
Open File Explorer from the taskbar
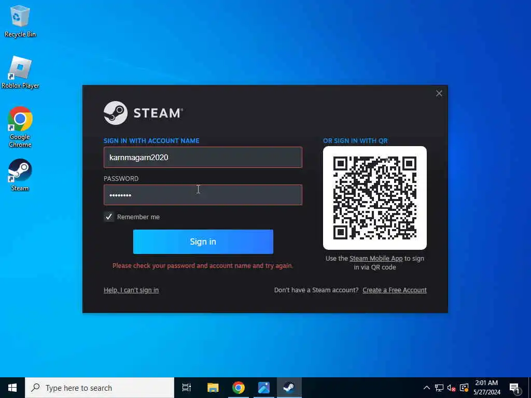(x=213, y=388)
